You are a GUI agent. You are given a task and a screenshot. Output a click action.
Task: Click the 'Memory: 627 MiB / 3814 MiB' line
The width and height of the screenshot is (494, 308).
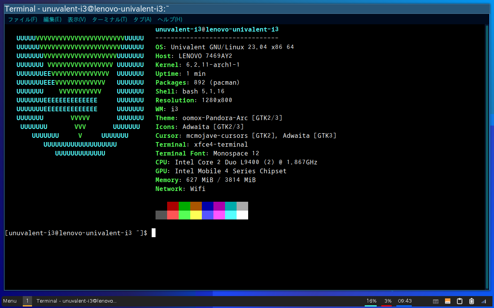coord(205,180)
